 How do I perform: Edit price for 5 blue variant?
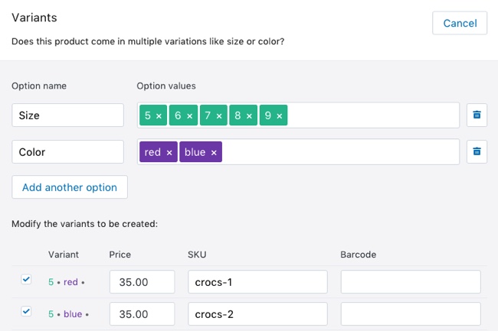[142, 314]
